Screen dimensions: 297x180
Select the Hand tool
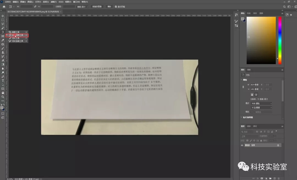[3, 93]
